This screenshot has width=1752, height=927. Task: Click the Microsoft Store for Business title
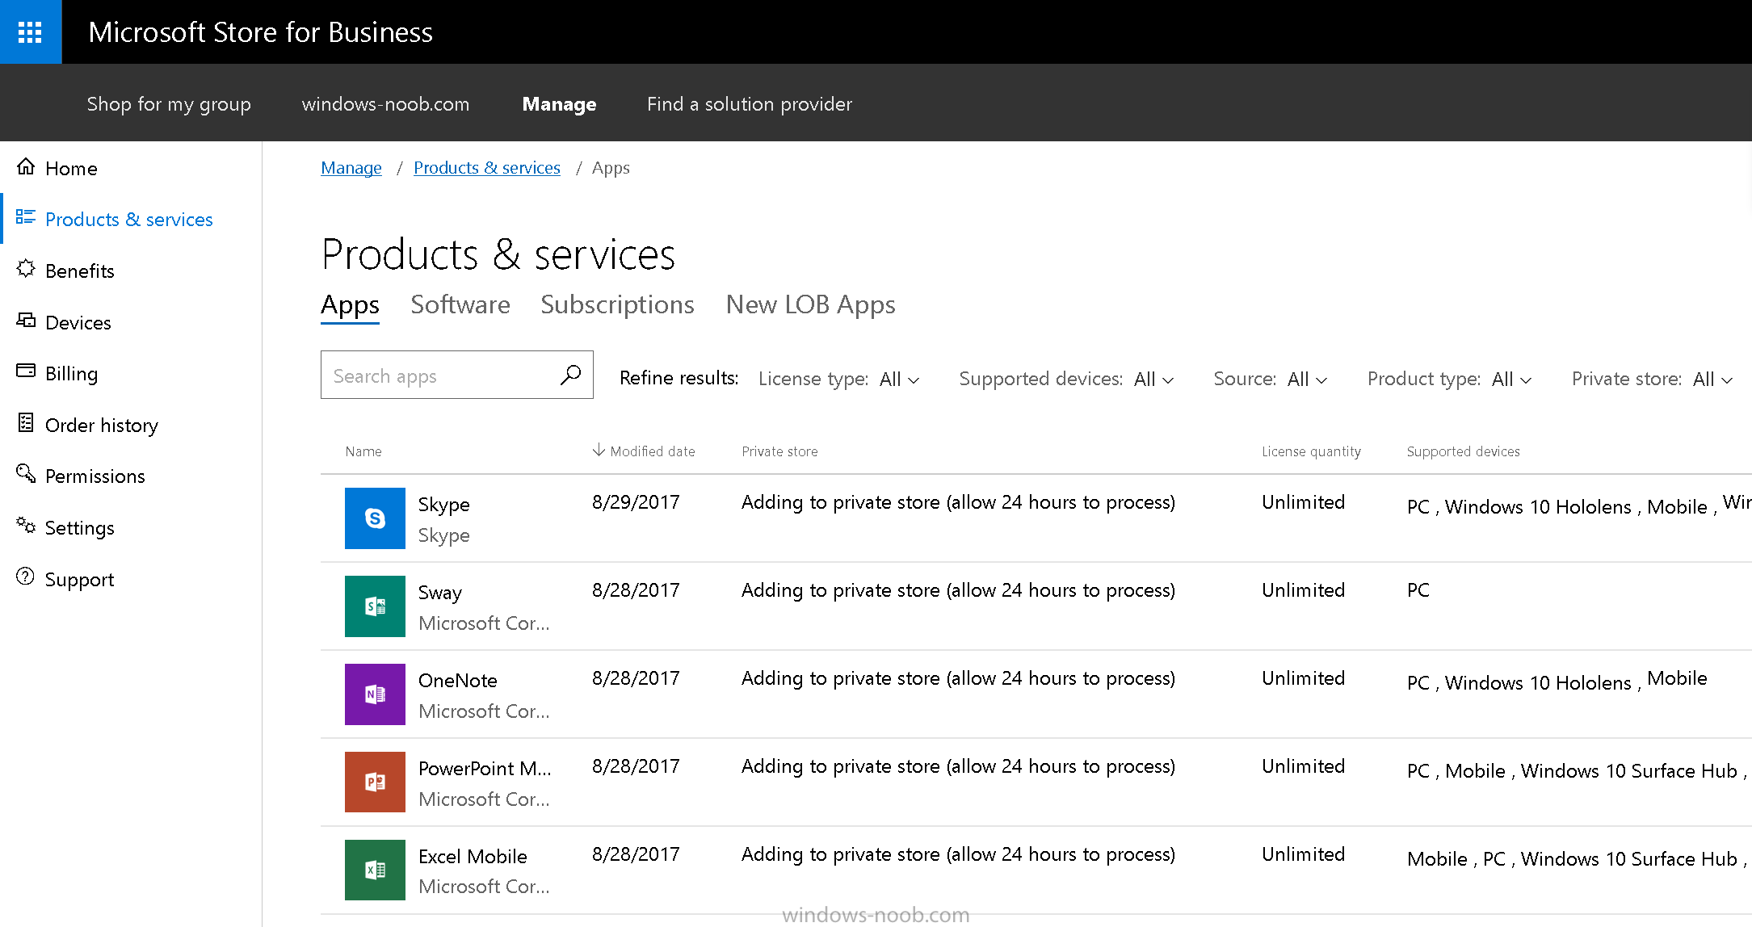[x=260, y=32]
